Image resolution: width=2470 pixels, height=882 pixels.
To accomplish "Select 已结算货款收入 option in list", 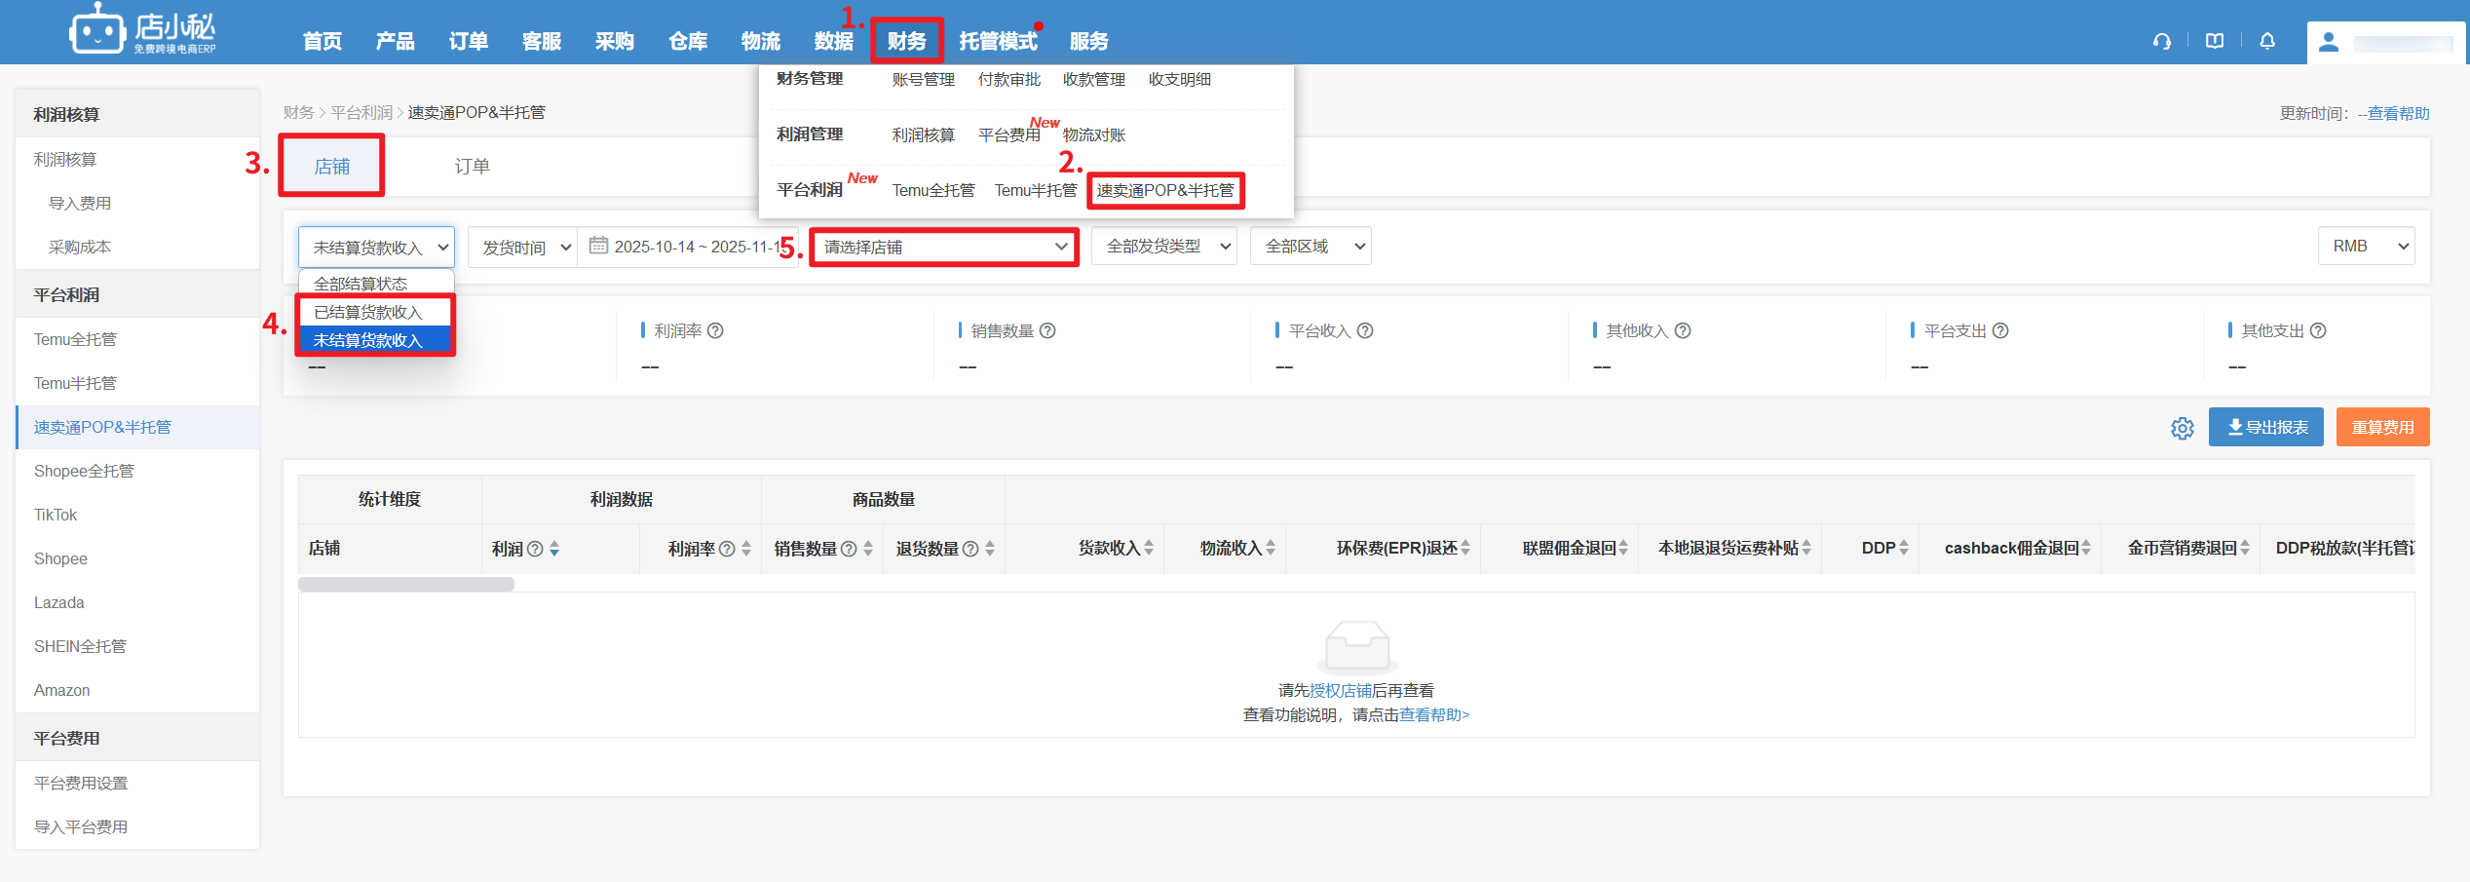I will click(x=368, y=312).
